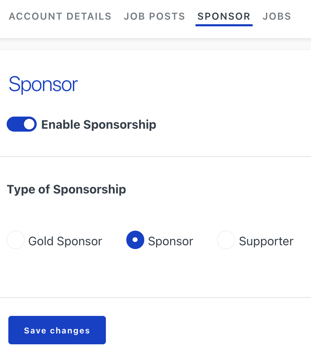Click the "Supporter" option label text

pos(266,241)
